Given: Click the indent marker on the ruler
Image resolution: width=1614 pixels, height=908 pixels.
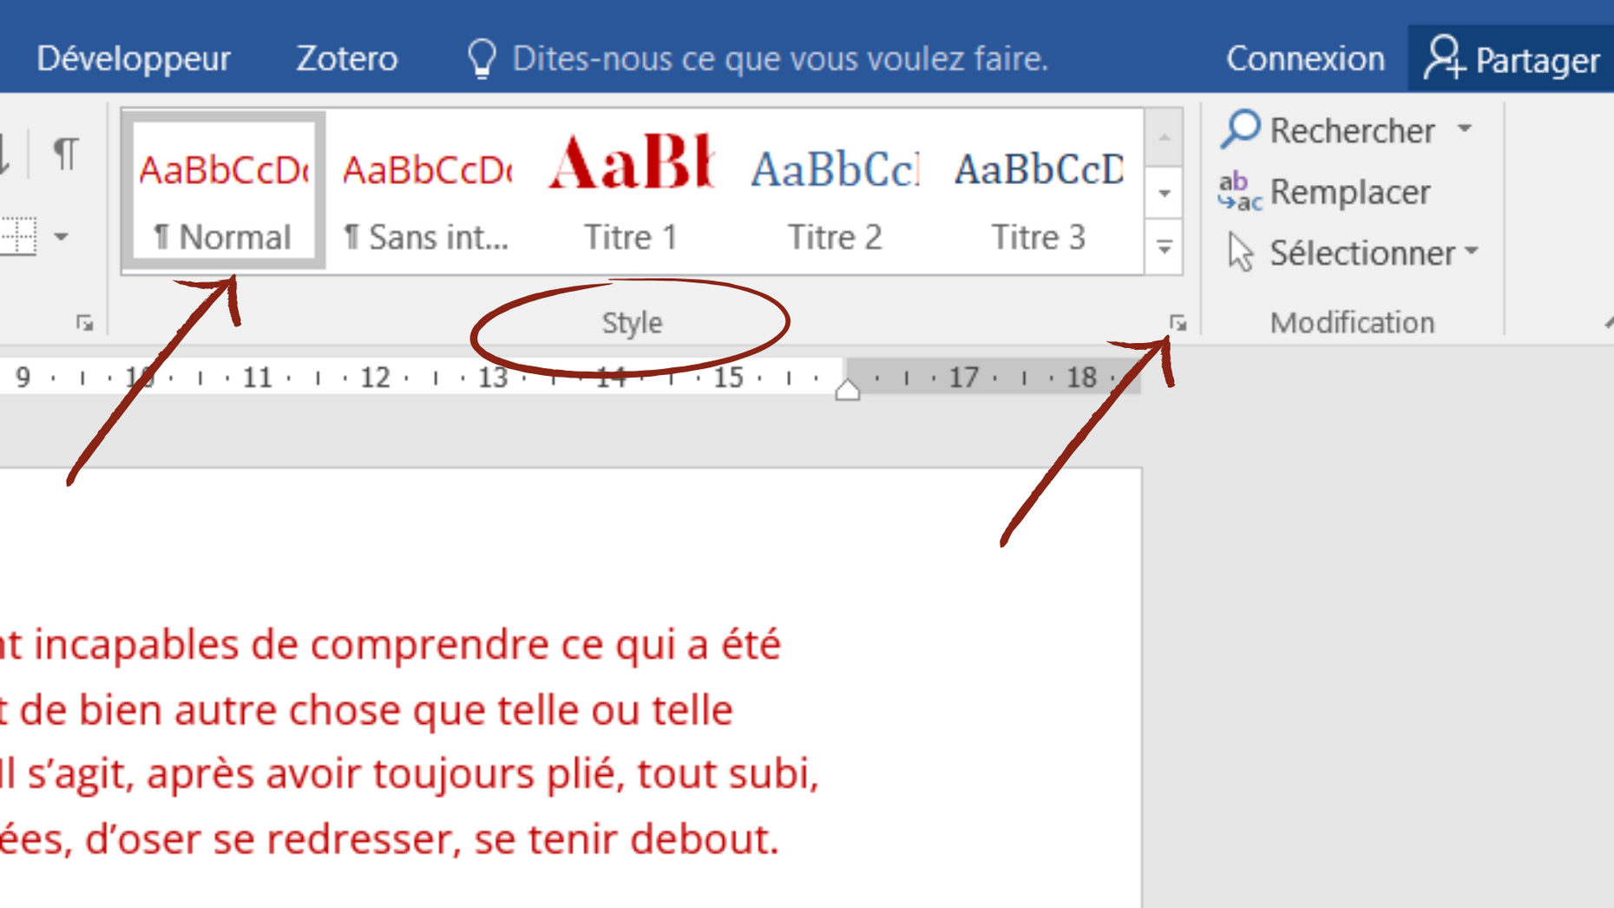Looking at the screenshot, I should (846, 391).
